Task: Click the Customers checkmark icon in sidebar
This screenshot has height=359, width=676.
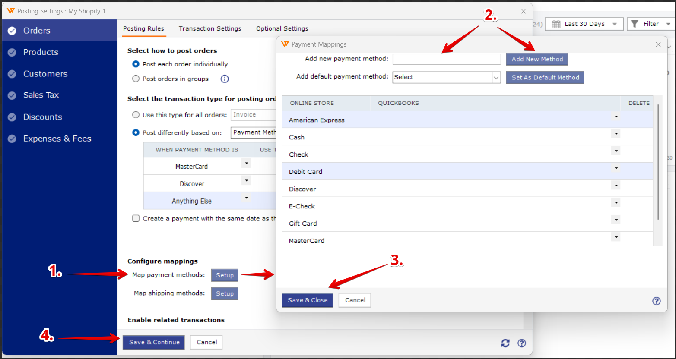Action: (12, 74)
